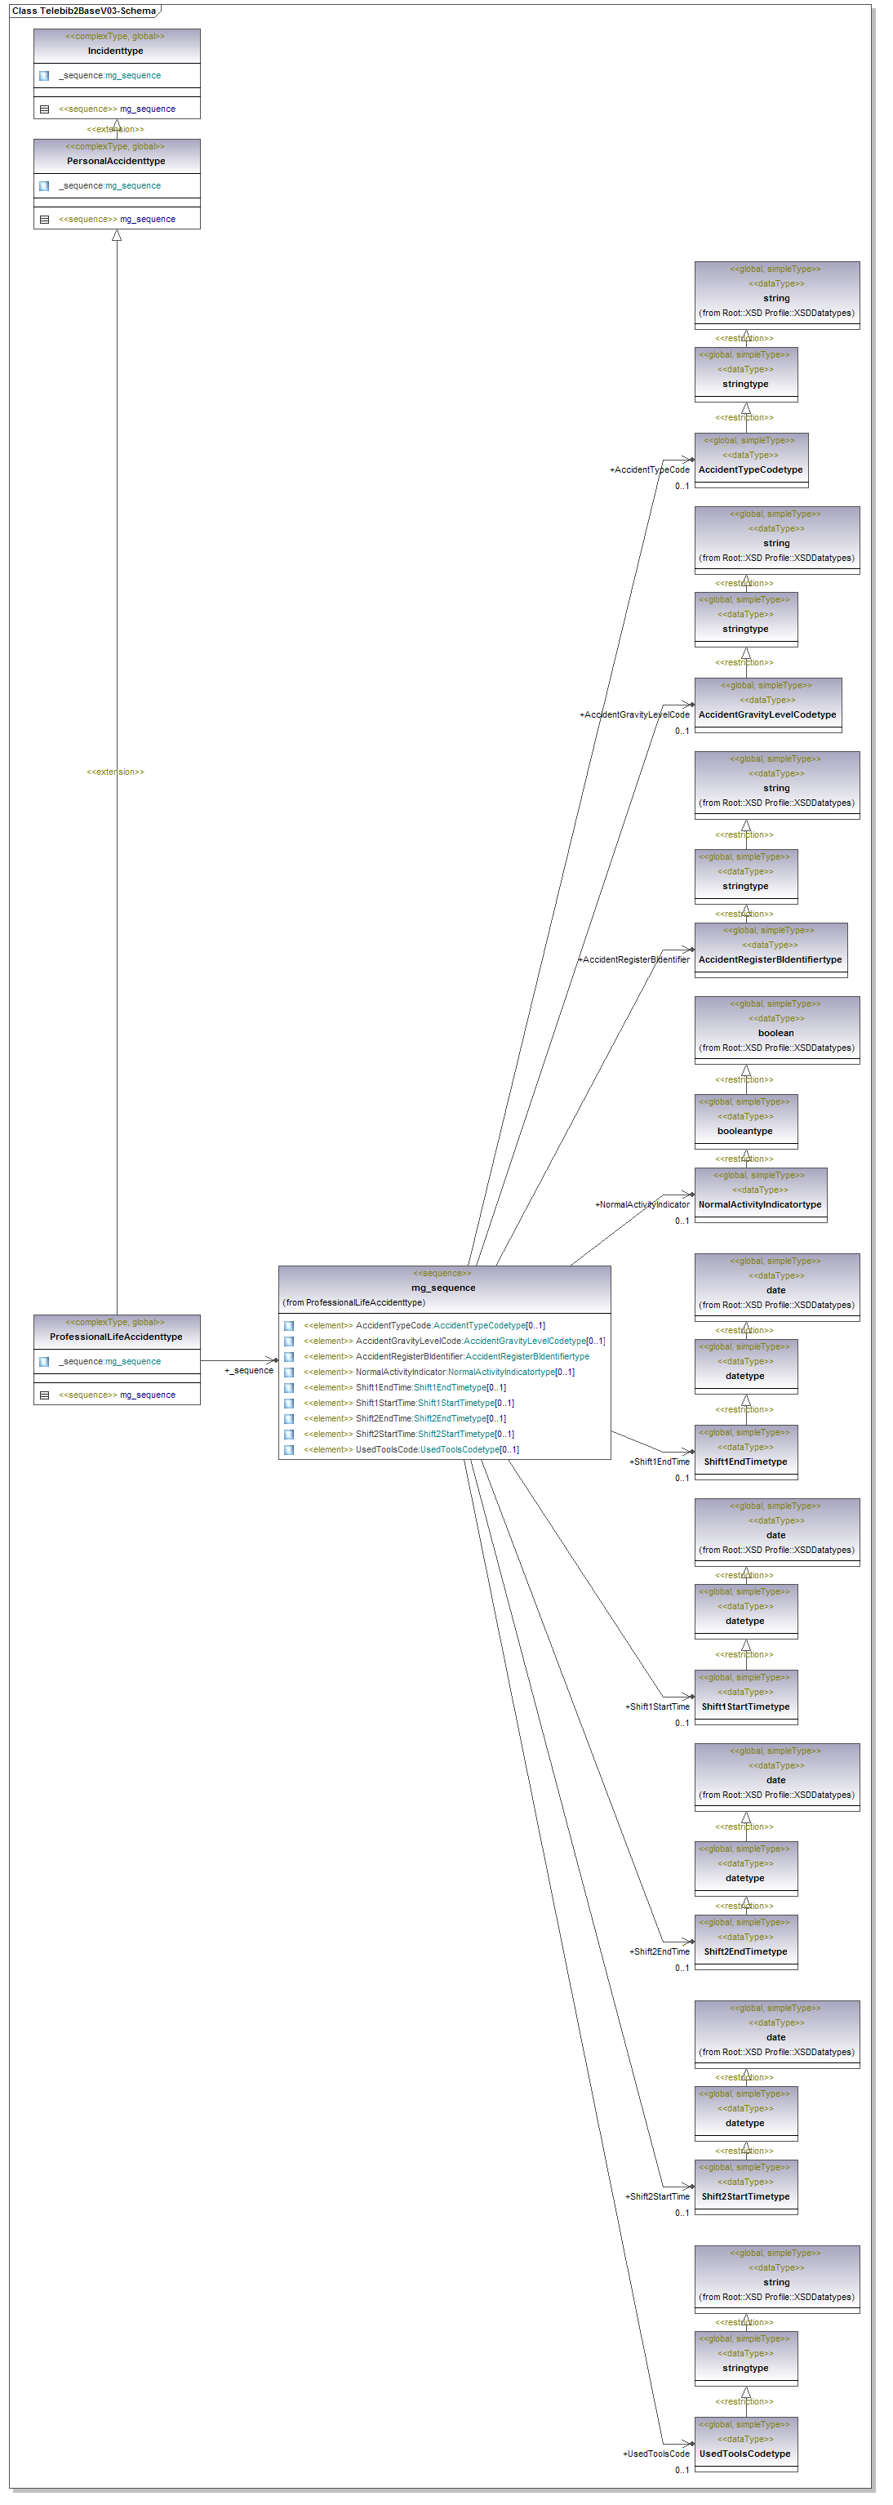Click the icon beside the AccidentTypeCode element row
This screenshot has height=2505, width=893.
(x=289, y=1325)
